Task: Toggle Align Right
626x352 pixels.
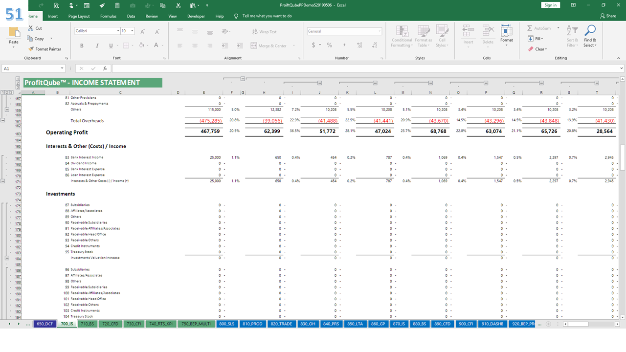Action: tap(209, 46)
